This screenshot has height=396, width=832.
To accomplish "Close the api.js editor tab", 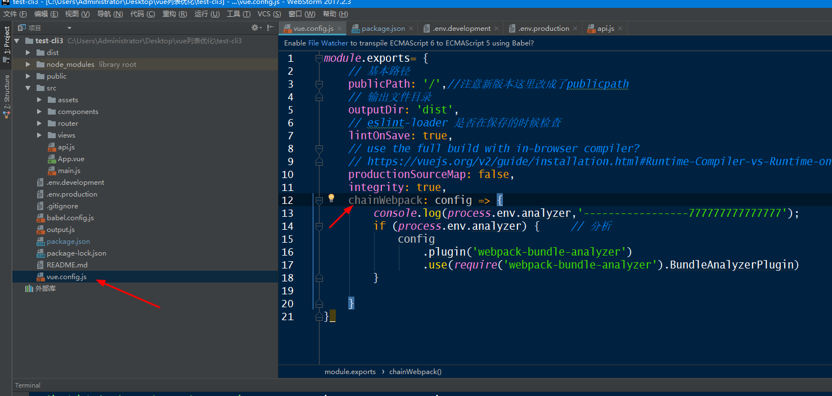I will 620,29.
